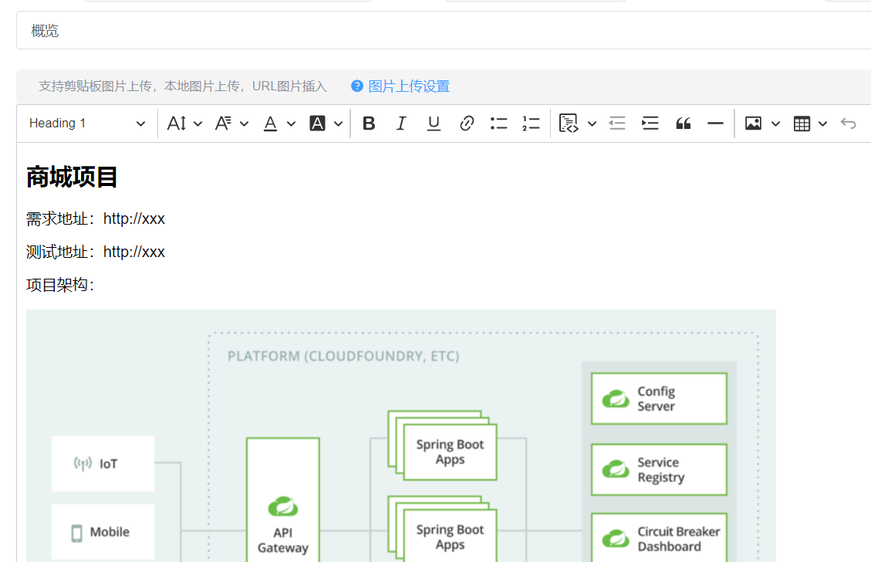The image size is (871, 562).
Task: Open 图片上传设置 link
Action: coord(409,86)
